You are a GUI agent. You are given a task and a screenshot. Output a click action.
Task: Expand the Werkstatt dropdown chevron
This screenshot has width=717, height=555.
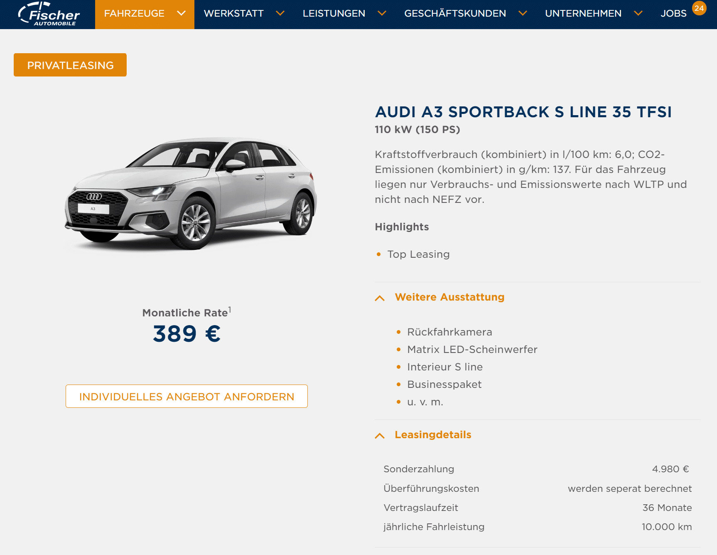280,13
